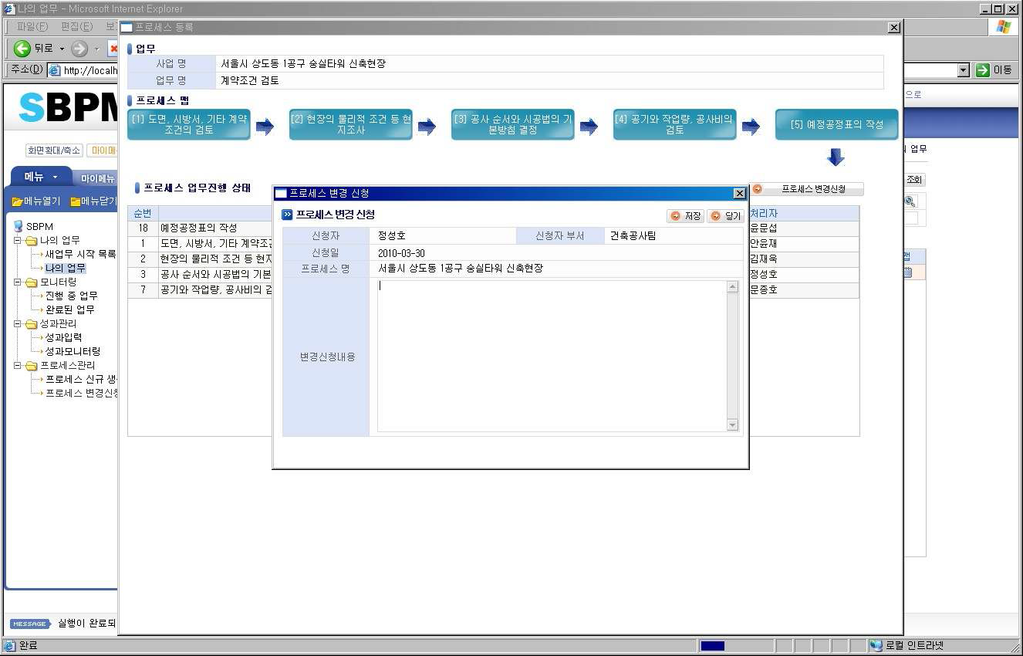The image size is (1023, 656).
Task: Focus the 변경신청내용 text area
Action: coord(552,356)
